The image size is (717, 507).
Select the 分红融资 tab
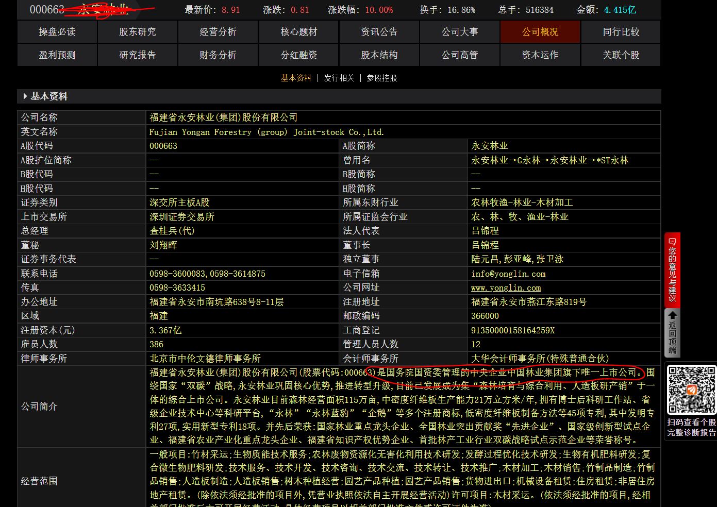(x=298, y=55)
